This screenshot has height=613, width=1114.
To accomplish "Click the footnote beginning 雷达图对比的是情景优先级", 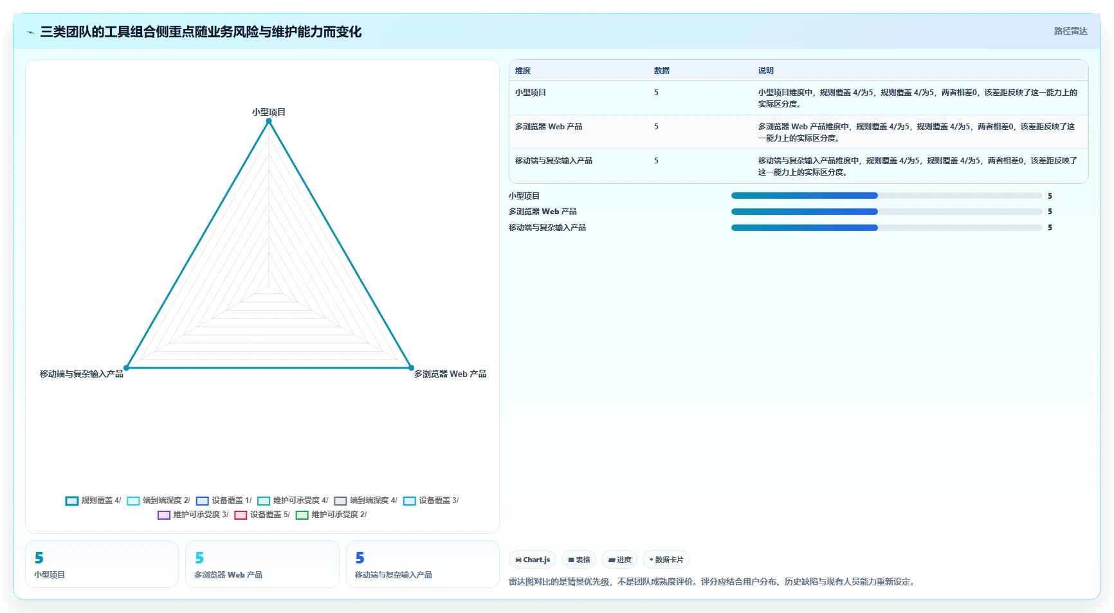I will [711, 581].
